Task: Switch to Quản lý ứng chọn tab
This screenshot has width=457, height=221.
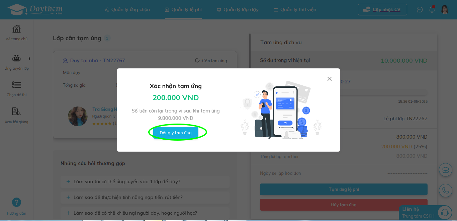Action: click(x=127, y=10)
